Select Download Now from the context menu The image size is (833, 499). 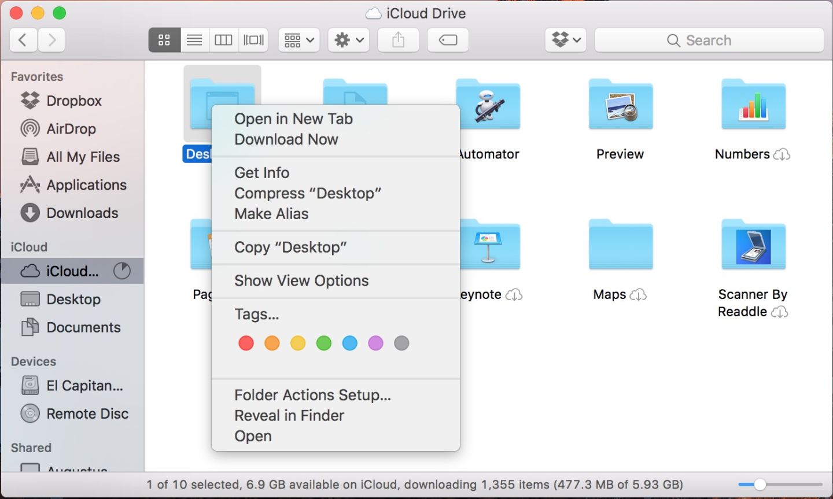(x=286, y=139)
